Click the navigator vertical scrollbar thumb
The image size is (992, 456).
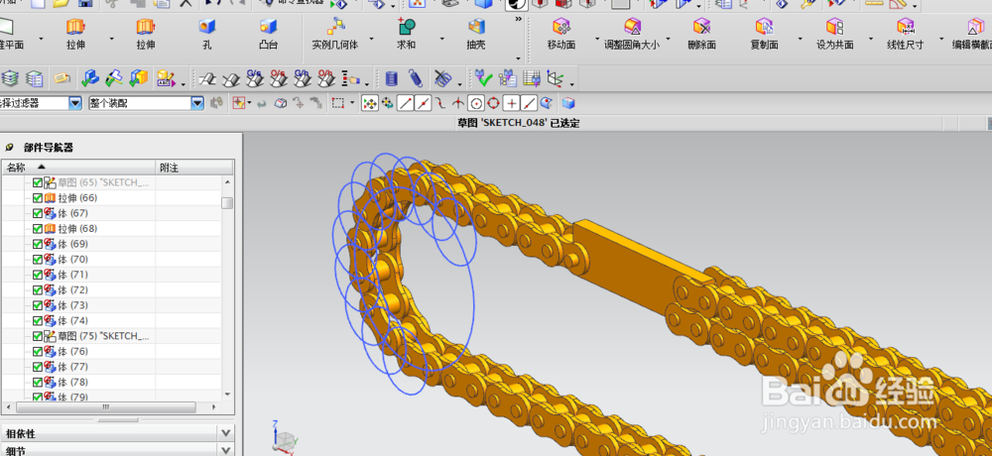coord(227,203)
